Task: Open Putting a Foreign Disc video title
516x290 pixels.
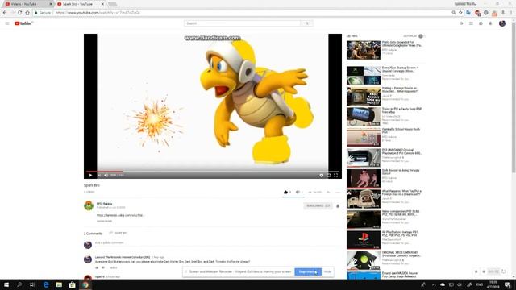Action: coord(400,89)
